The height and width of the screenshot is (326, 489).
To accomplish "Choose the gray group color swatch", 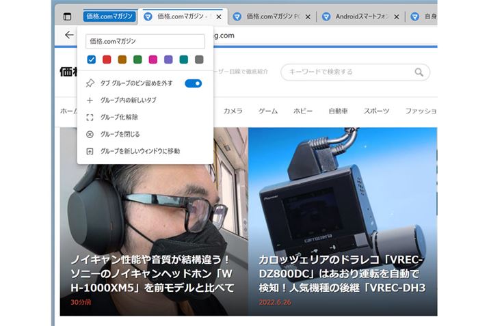I will click(199, 60).
